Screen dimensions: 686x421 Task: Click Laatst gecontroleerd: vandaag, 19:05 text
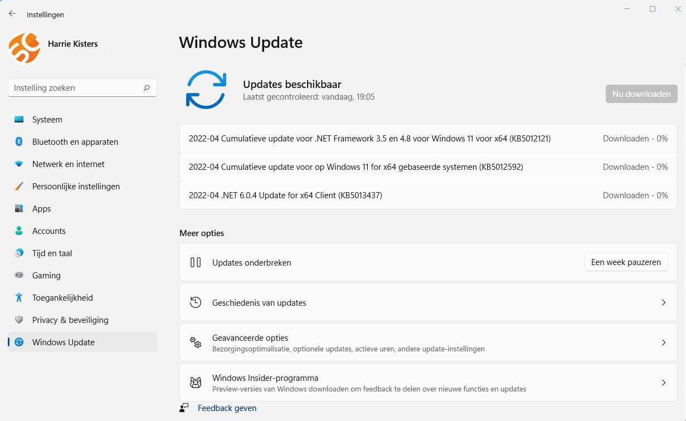[309, 97]
